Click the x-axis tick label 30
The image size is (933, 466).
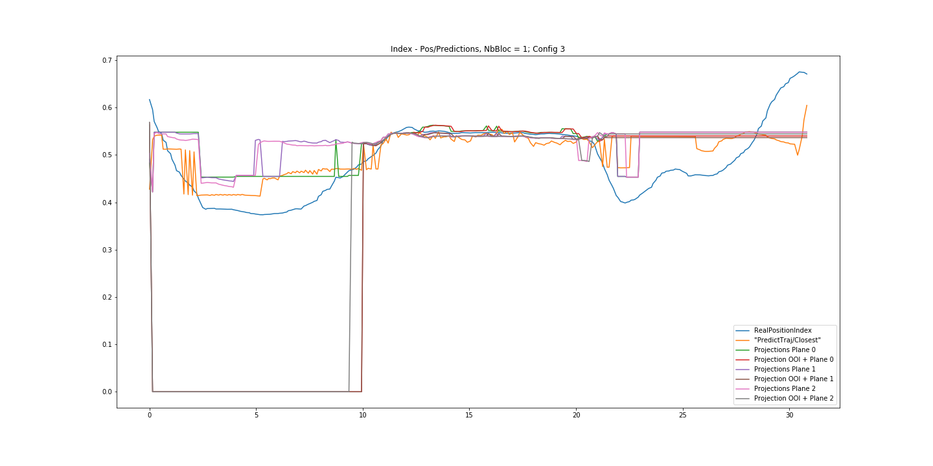tap(789, 414)
